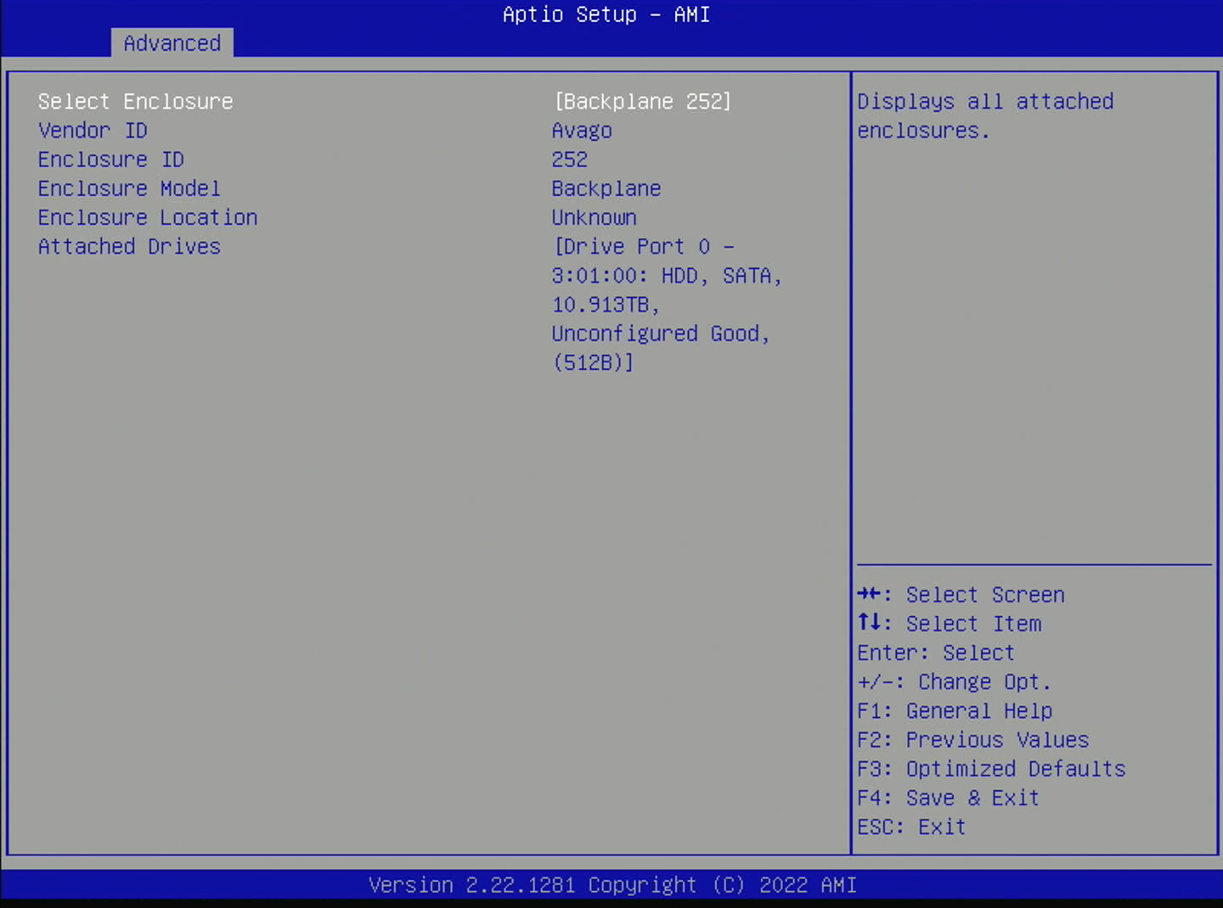Click the F1: General Help hint
This screenshot has height=908, width=1223.
tap(955, 710)
